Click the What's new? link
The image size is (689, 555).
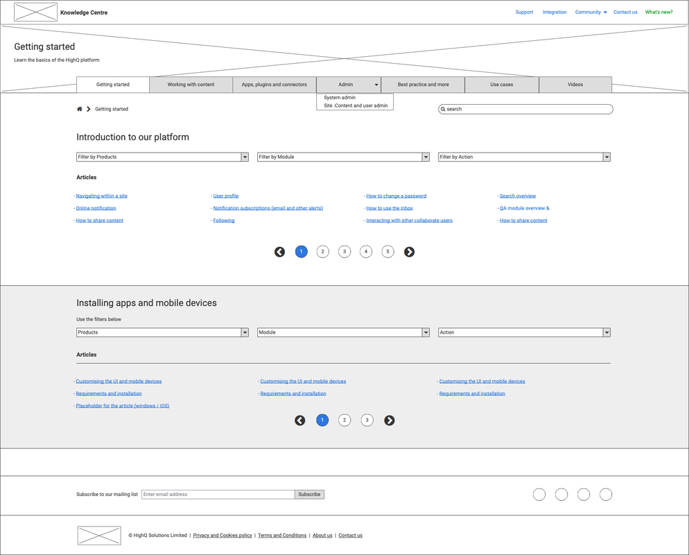click(659, 12)
